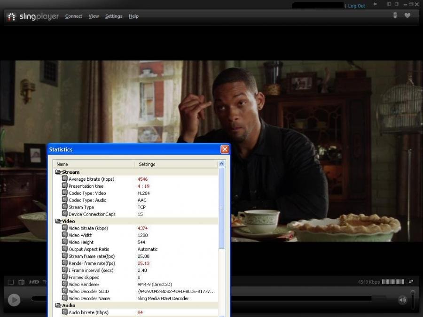Screen dimensions: 423x317
Task: Click the 25.13 render frame rate value
Action: 143,263
